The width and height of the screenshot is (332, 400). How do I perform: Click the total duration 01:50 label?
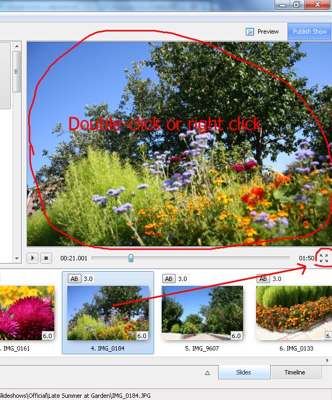pyautogui.click(x=307, y=258)
